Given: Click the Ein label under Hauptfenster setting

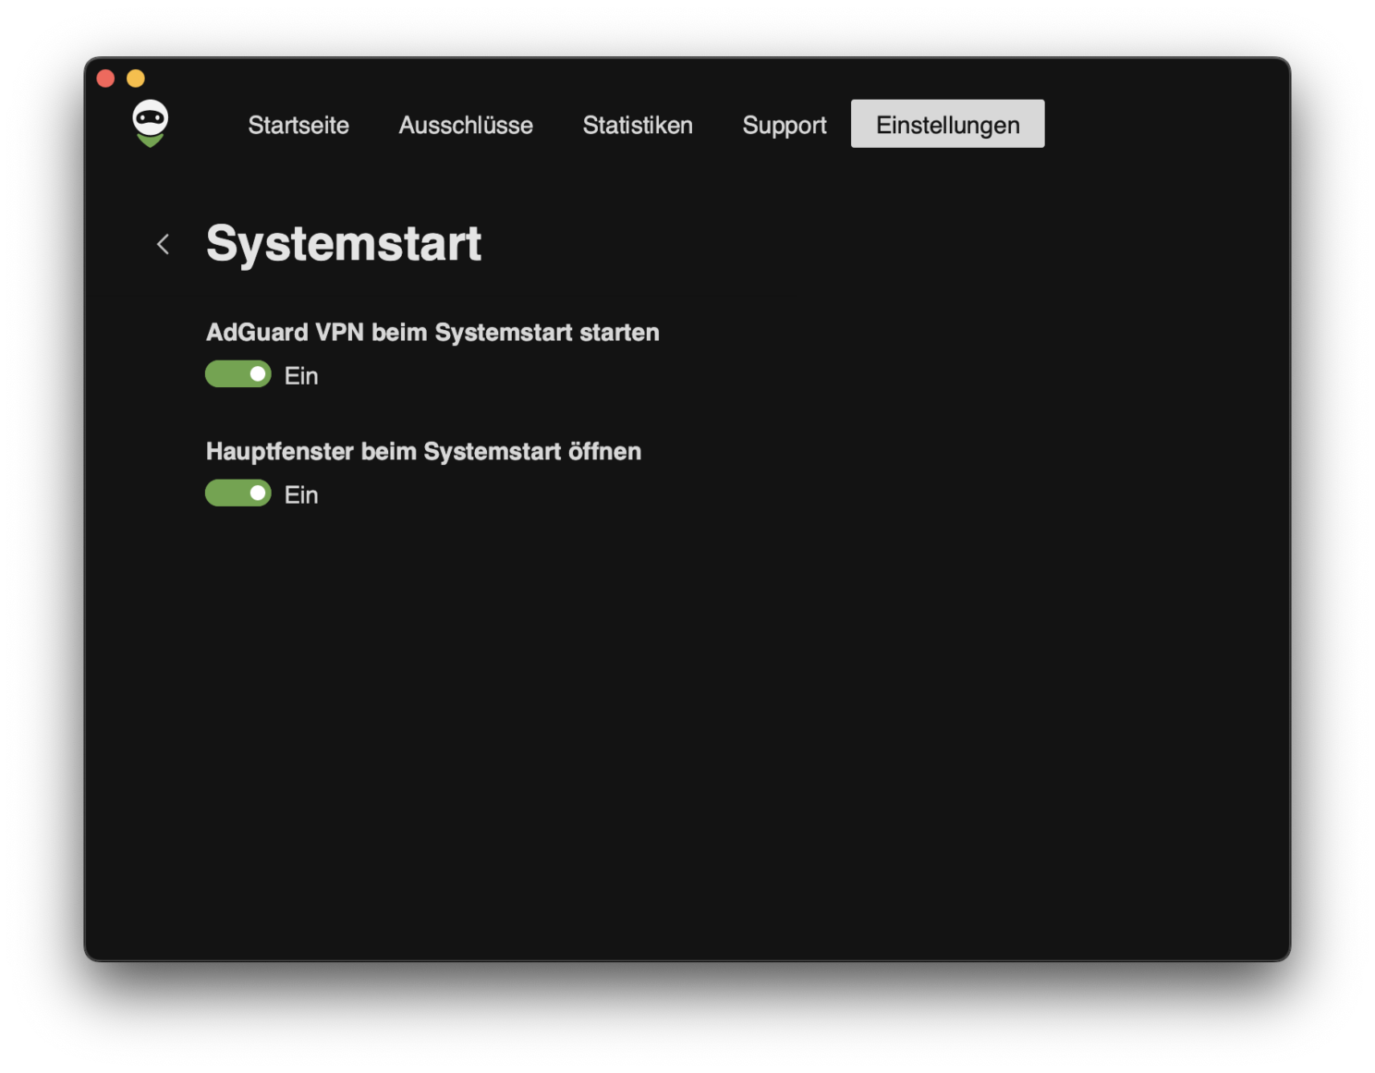Looking at the screenshot, I should 300,494.
